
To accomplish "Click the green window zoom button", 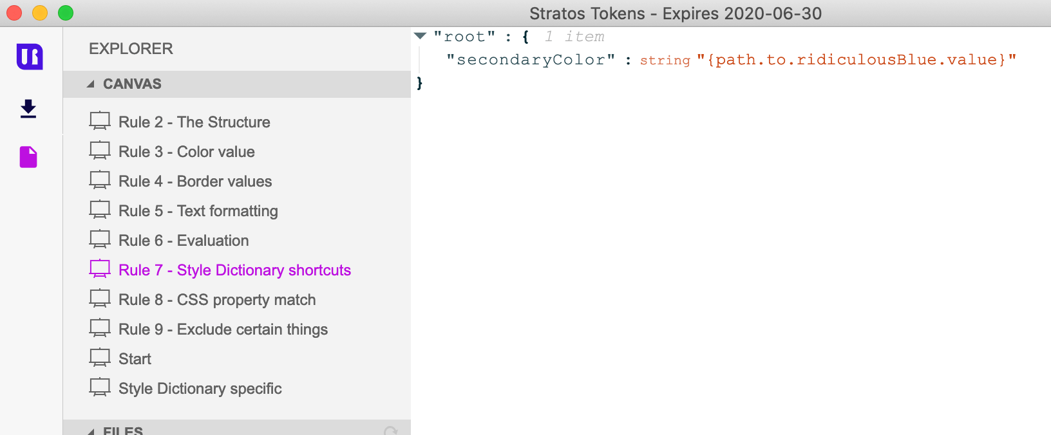I will coord(66,13).
